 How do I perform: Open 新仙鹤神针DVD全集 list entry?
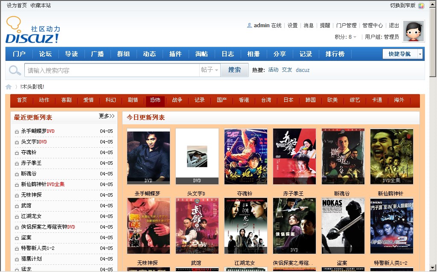(x=43, y=184)
